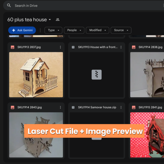The width and height of the screenshot is (164, 164).
Task: Click archive icon of SKU1914 Samovar house.zip
Action: point(73,107)
